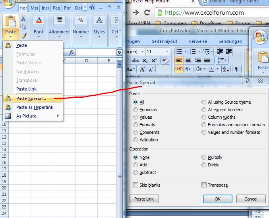Click the Cut scissors icon in Excel
Viewport: 269px width, 218px height.
click(x=23, y=18)
